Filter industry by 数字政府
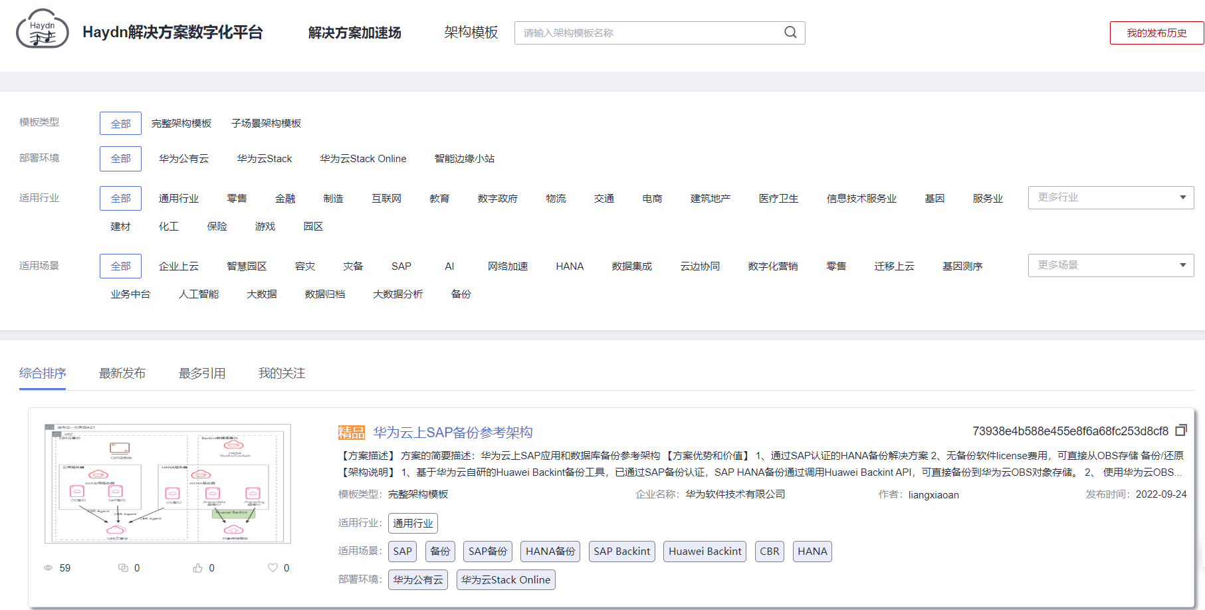This screenshot has height=610, width=1205. [x=498, y=199]
